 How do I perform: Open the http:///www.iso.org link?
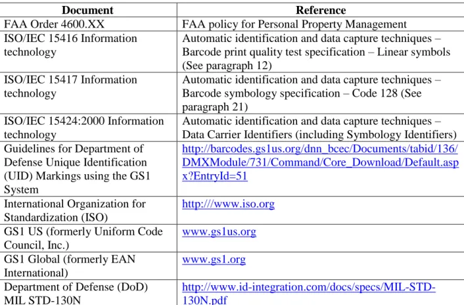(x=228, y=204)
